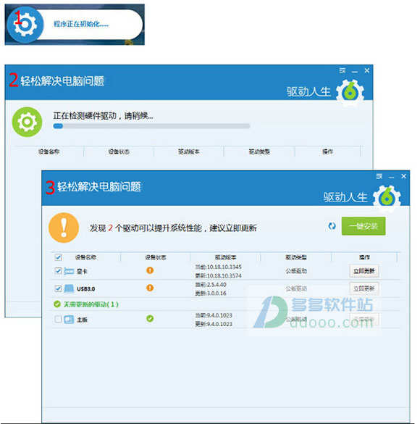
Task: Click the refresh icon beside 一键安装
Action: coord(332,226)
